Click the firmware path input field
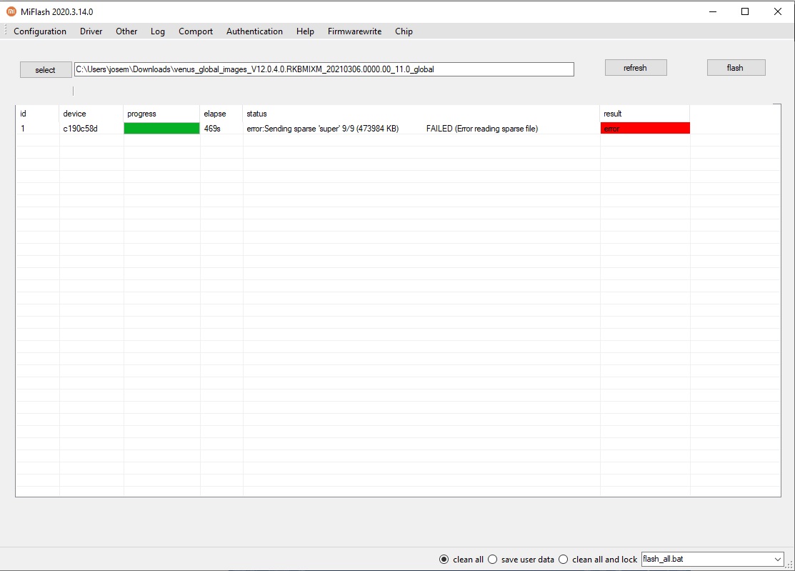Image resolution: width=795 pixels, height=571 pixels. (x=324, y=69)
